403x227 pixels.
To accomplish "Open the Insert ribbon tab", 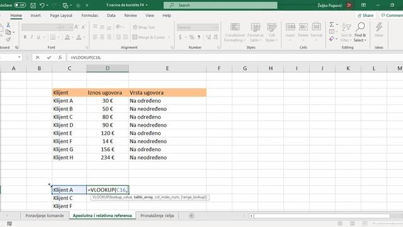I will 35,15.
